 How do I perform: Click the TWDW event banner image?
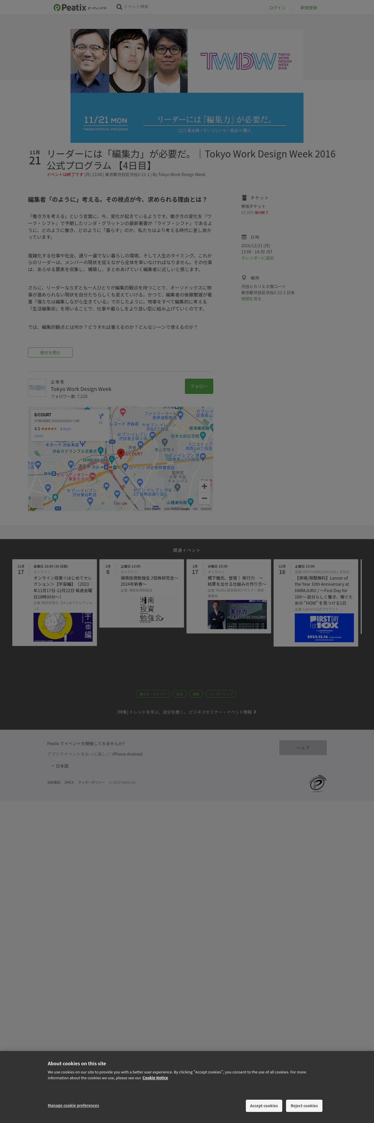point(187,86)
